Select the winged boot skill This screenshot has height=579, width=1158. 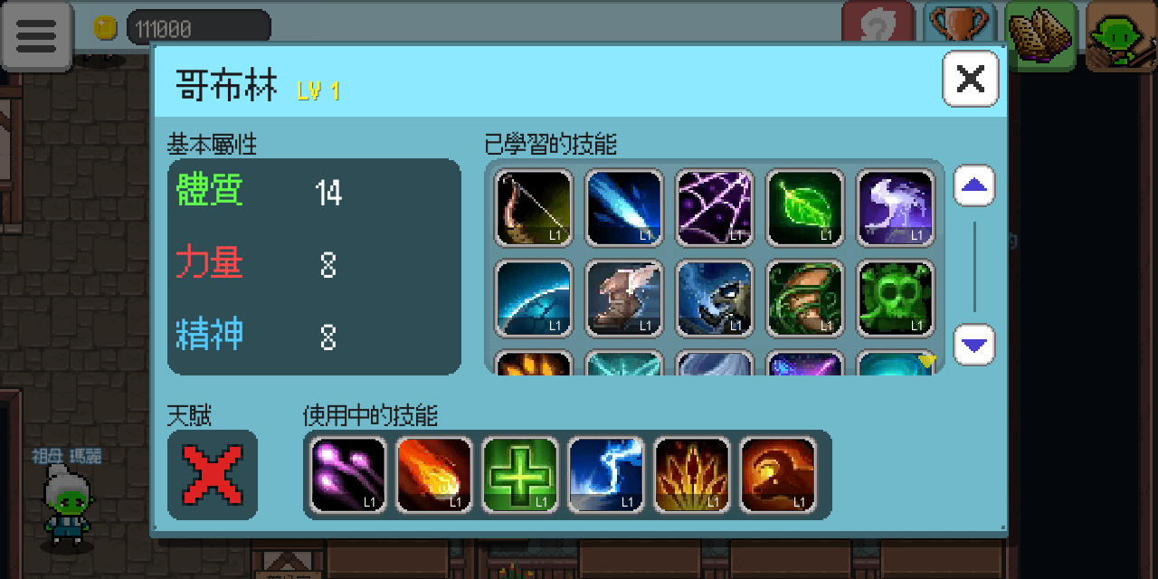[x=624, y=299]
